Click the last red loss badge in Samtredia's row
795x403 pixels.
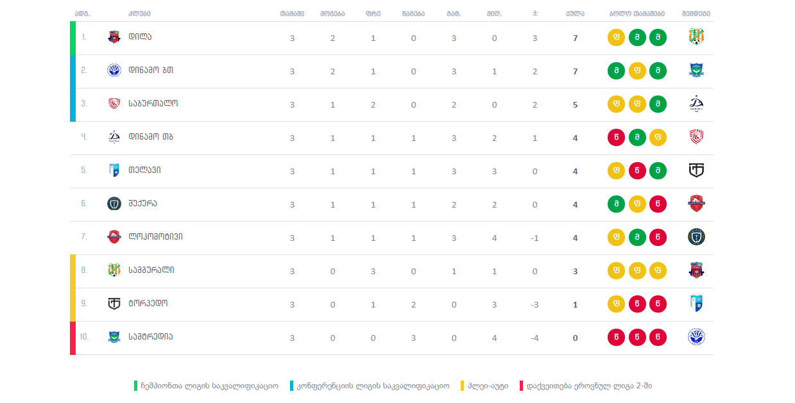pyautogui.click(x=658, y=337)
